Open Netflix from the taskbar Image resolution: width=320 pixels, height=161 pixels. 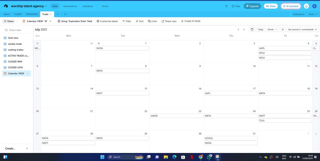(192, 157)
